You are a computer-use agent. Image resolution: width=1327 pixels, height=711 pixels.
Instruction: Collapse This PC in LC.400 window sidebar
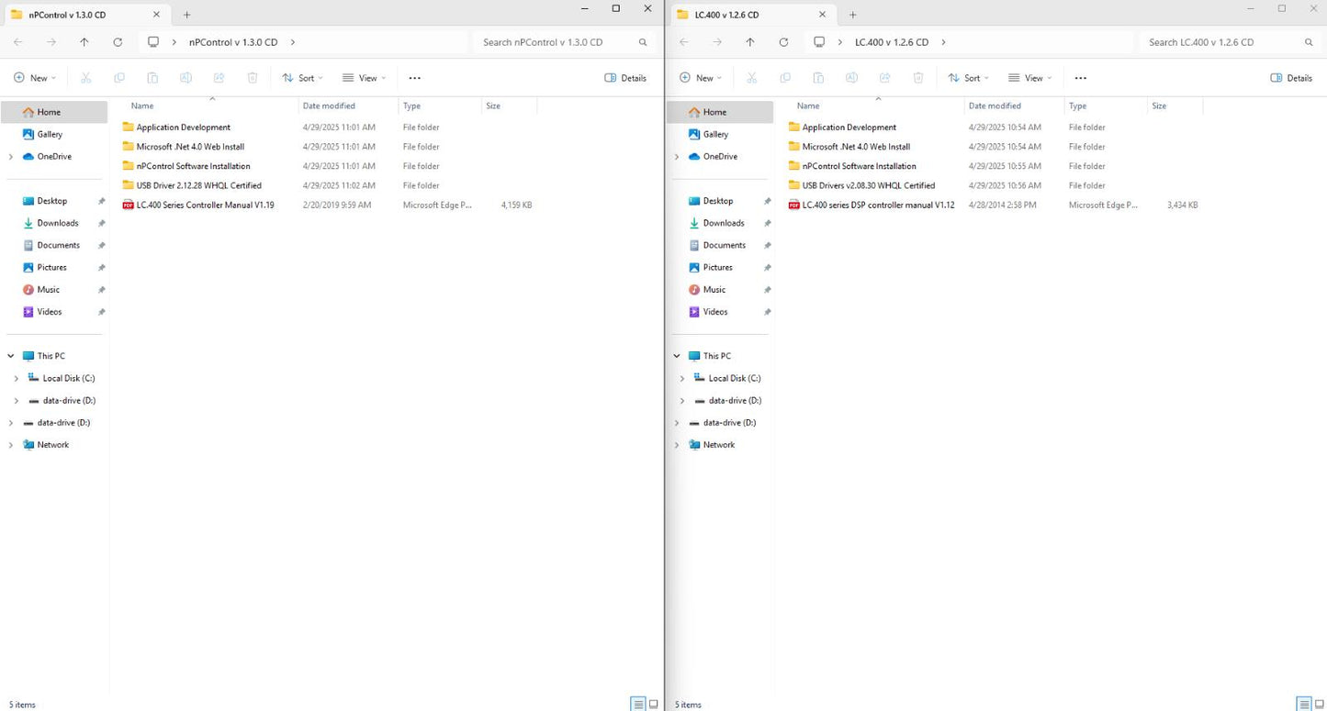(x=677, y=356)
